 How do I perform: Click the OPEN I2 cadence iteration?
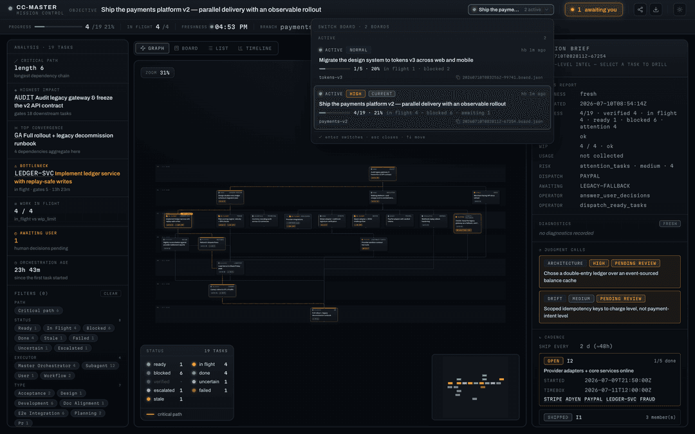pyautogui.click(x=609, y=379)
